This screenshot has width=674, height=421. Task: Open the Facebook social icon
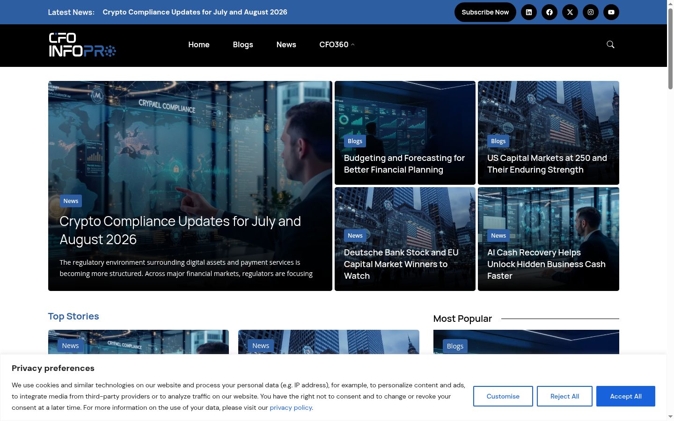[549, 12]
